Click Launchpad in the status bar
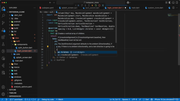Viewport: 180px width, 101px height. click(16, 100)
